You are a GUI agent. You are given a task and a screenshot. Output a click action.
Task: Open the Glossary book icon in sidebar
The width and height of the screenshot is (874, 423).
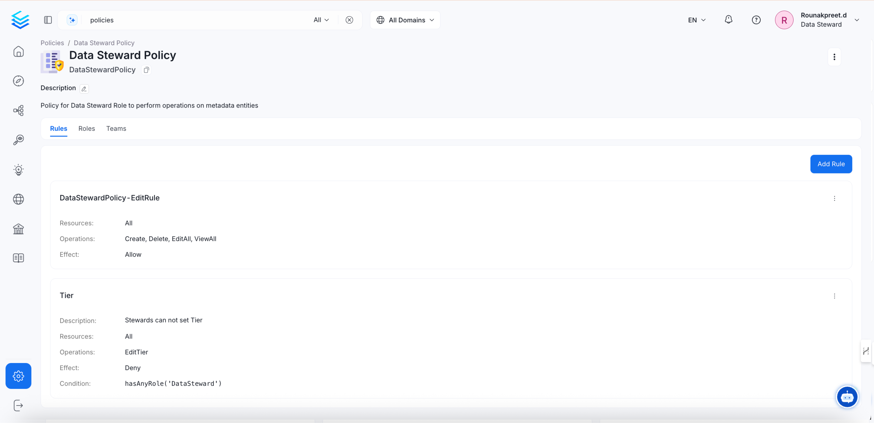[18, 258]
